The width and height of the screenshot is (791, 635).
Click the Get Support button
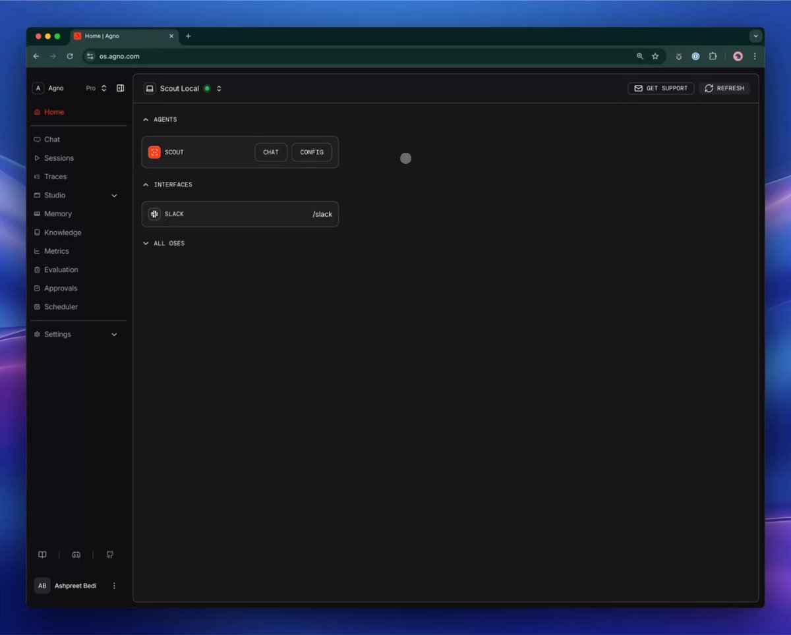[x=661, y=88]
